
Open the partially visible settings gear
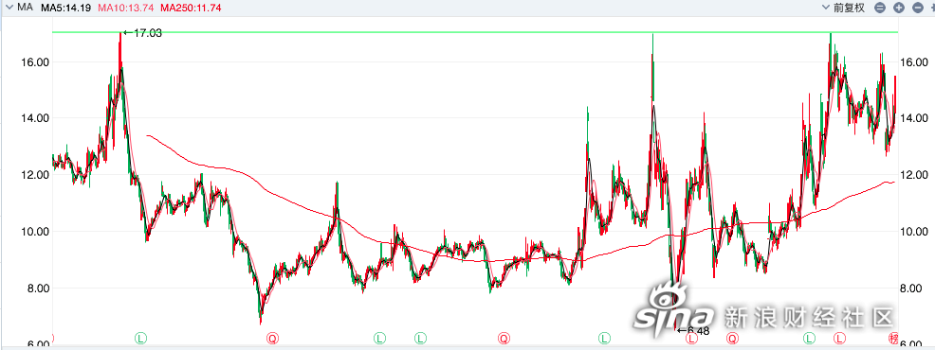tap(931, 8)
